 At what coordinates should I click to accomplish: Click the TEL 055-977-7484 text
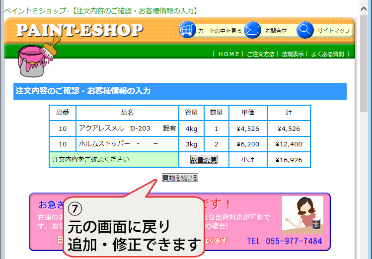tap(285, 241)
